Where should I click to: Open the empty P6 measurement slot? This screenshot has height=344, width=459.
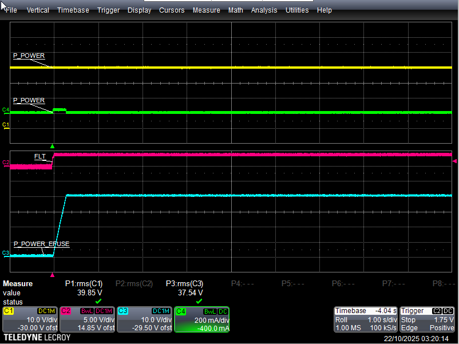(x=343, y=284)
